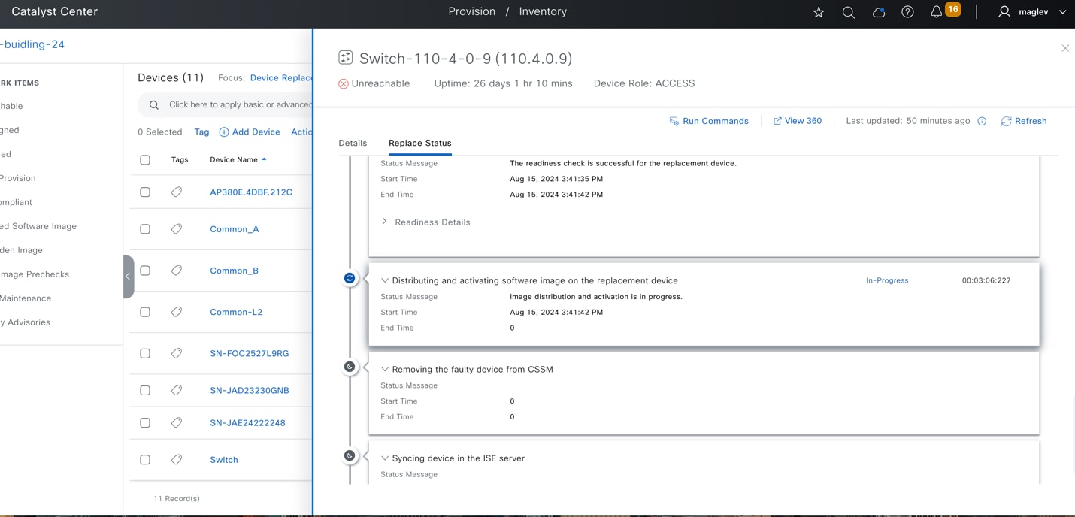Select the checkbox for the AP380E.4DBF.212C device

click(x=144, y=192)
